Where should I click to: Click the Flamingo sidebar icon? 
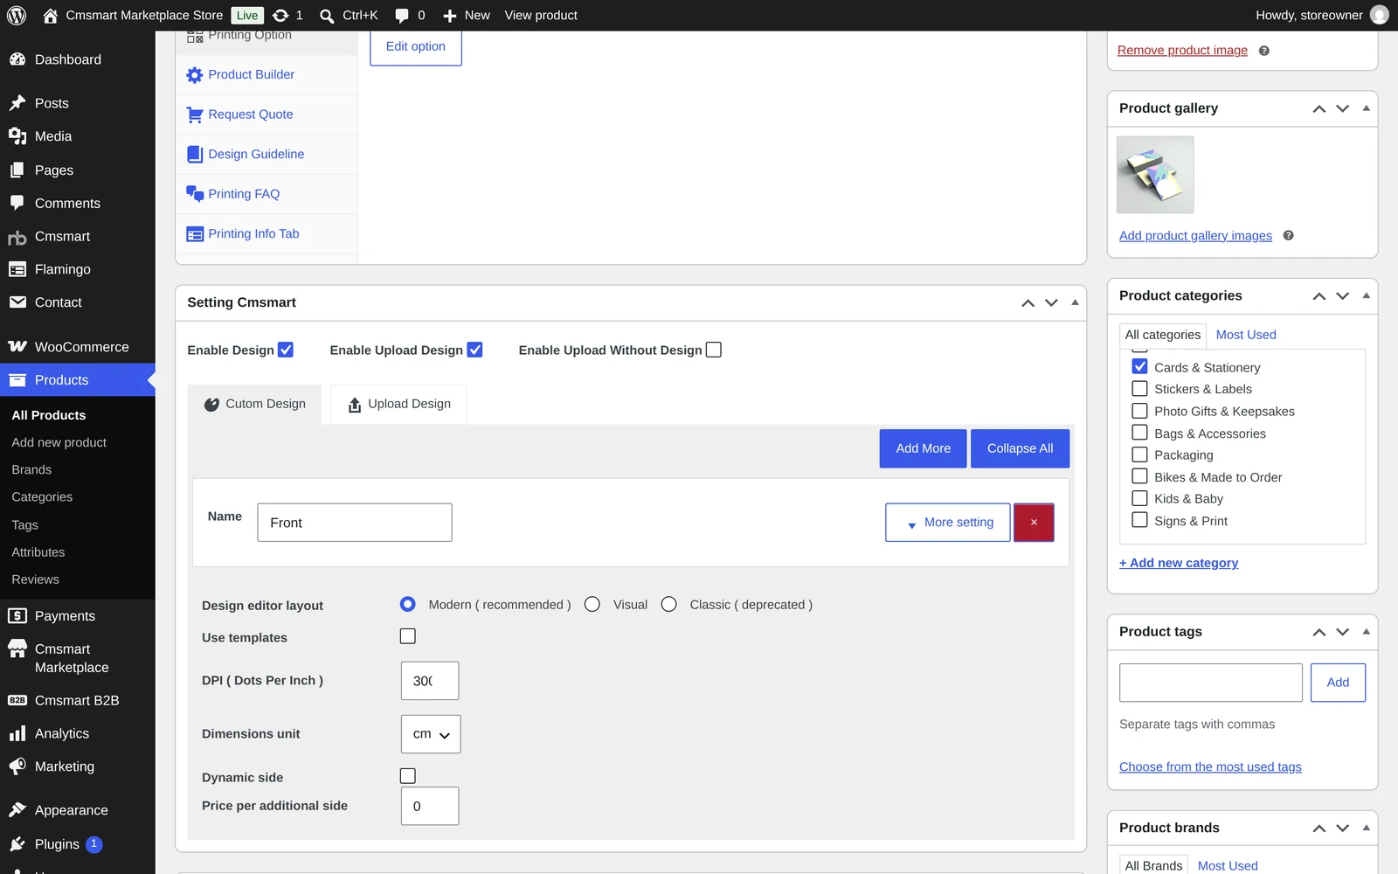(x=17, y=269)
